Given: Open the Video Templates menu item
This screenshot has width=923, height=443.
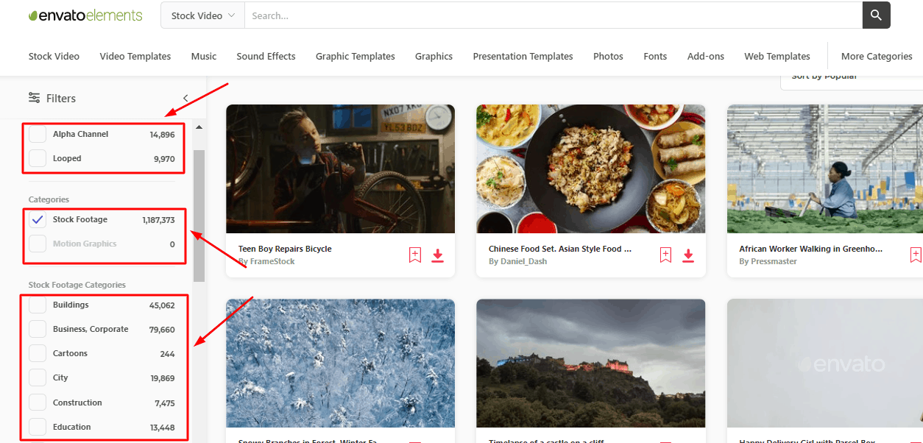Looking at the screenshot, I should 135,57.
